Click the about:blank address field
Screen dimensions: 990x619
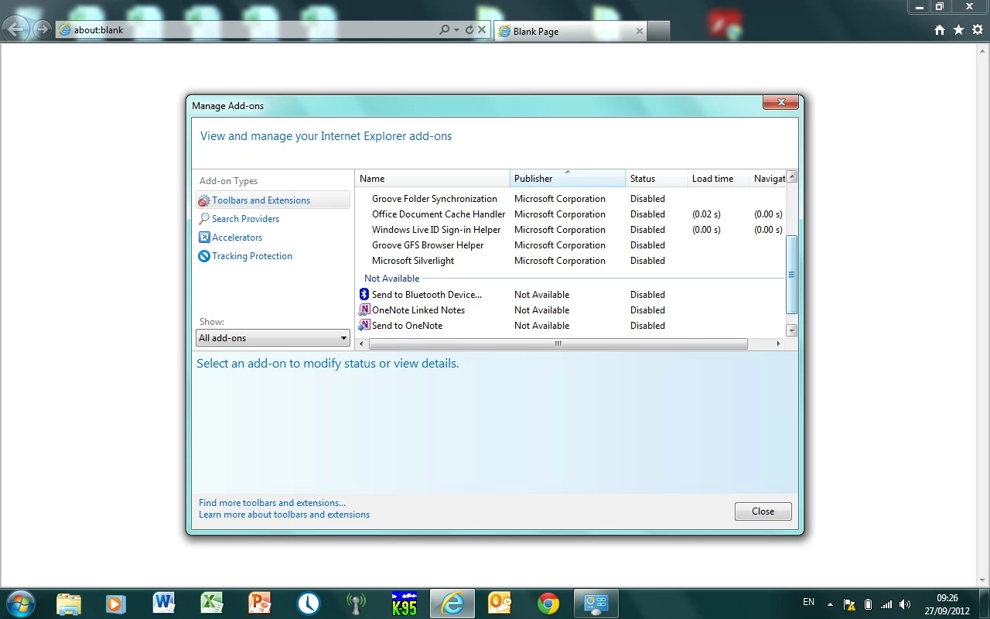coord(247,30)
